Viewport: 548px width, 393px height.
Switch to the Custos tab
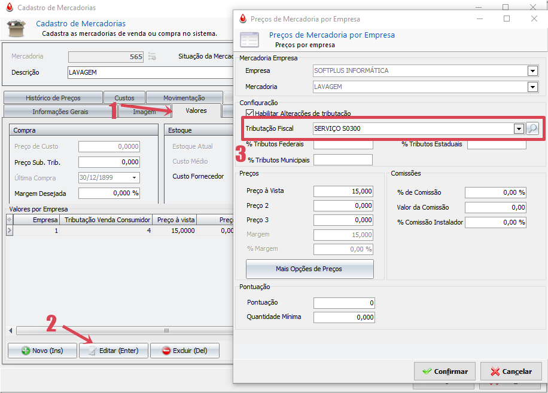tap(124, 98)
